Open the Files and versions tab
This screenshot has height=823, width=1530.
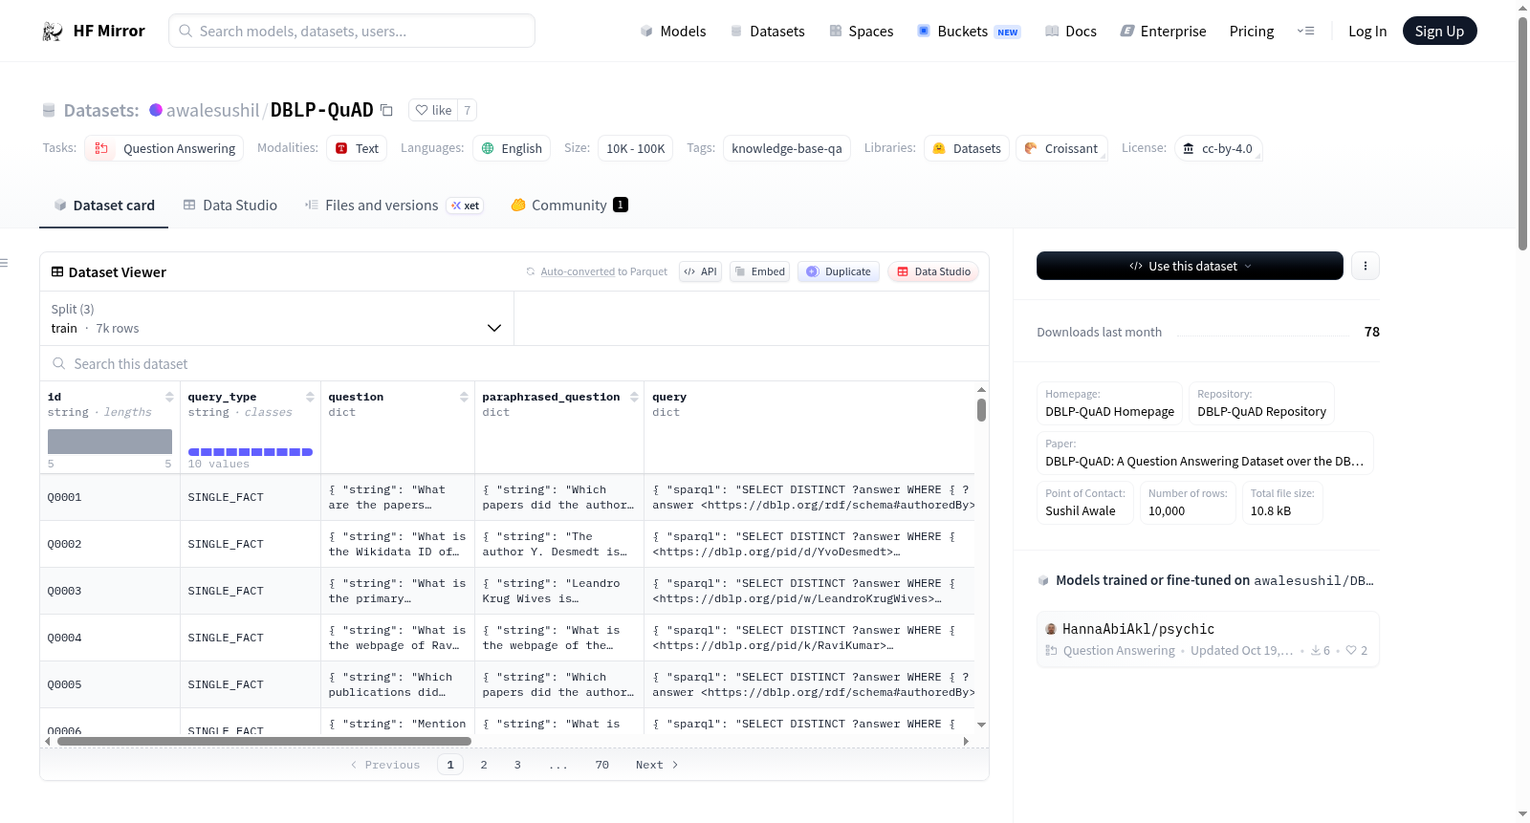(x=393, y=205)
